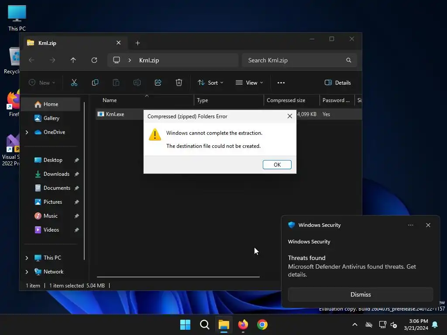
Task: Click the Search Krnl.zip field
Action: (x=299, y=60)
